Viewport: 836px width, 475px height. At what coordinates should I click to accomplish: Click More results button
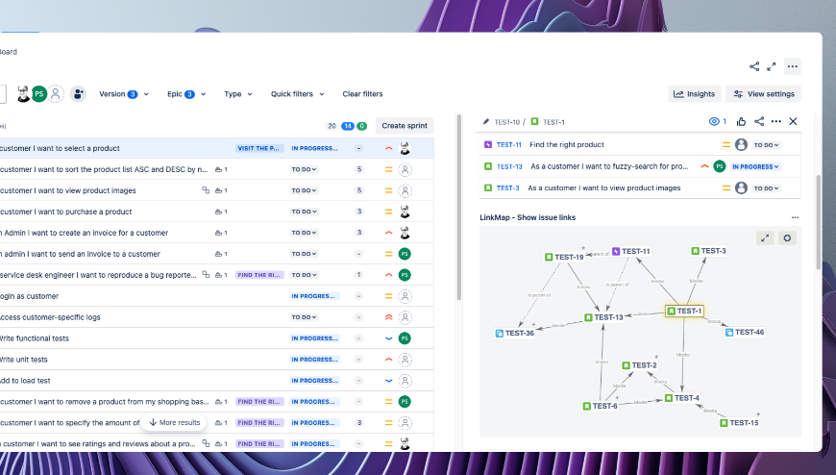click(174, 423)
